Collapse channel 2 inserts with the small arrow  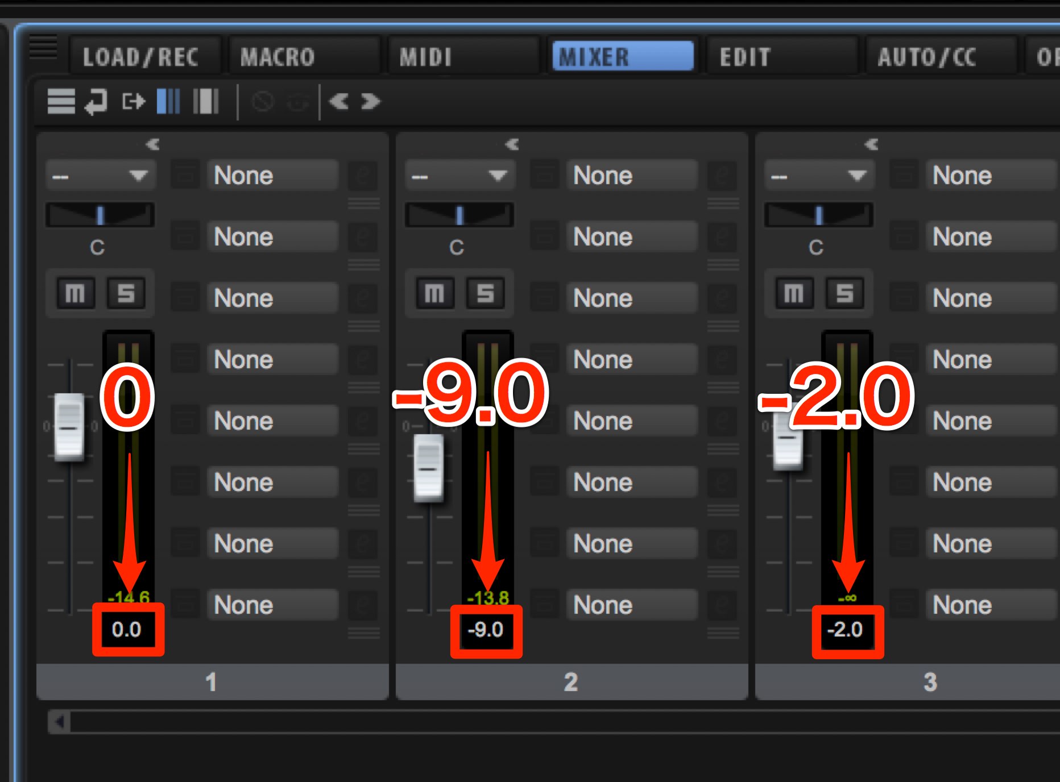[512, 144]
